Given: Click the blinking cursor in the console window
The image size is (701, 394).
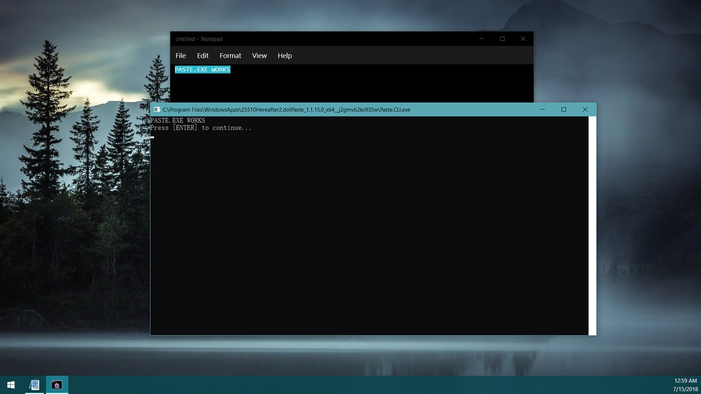Looking at the screenshot, I should pos(152,137).
